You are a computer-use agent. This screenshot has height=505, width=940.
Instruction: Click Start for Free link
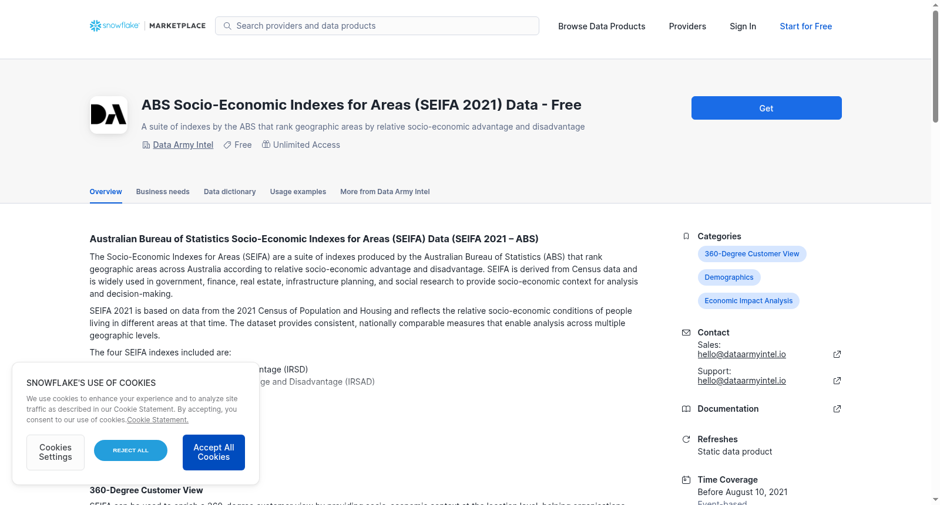(805, 26)
